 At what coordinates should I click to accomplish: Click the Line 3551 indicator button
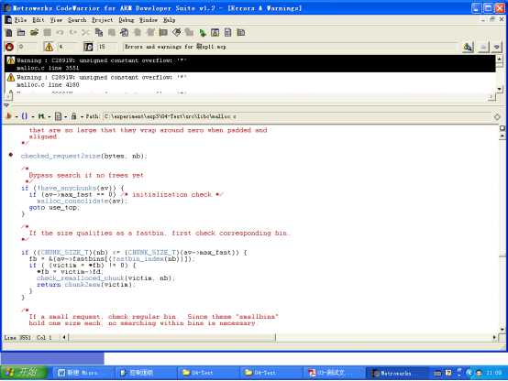pos(17,338)
